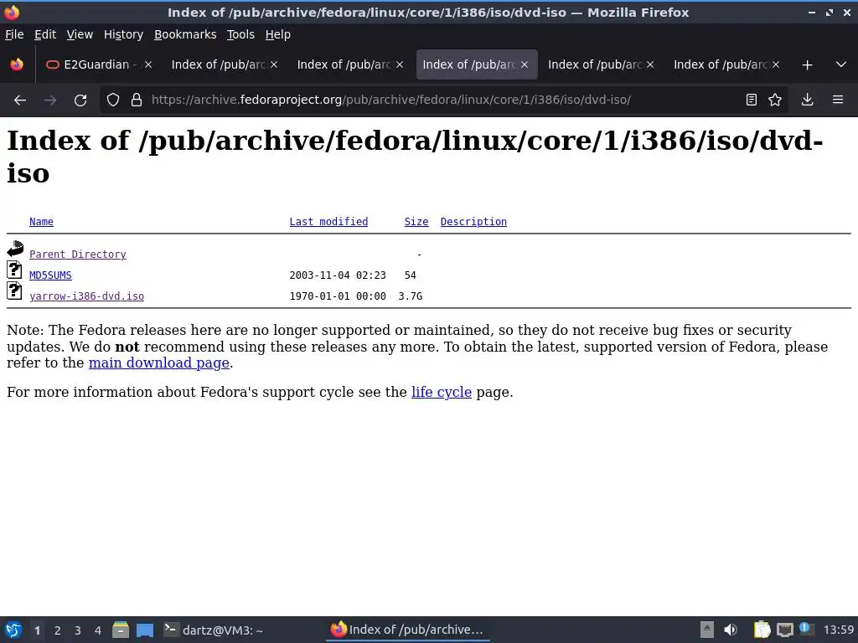Viewport: 858px width, 643px height.
Task: Switch to the last Index of /pub tab
Action: 726,64
